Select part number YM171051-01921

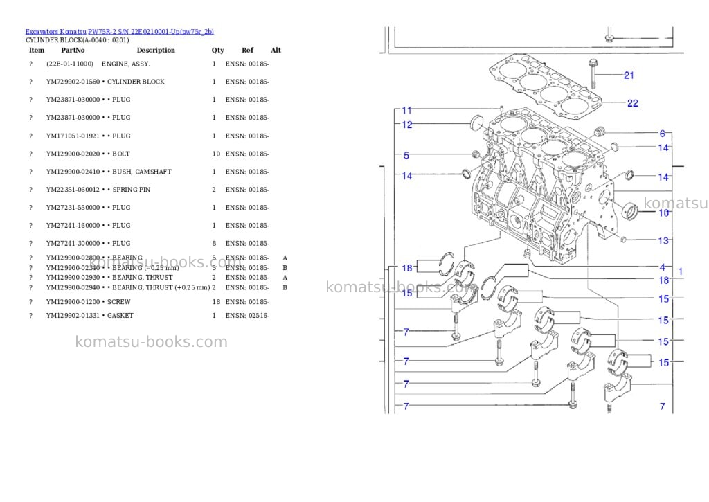(x=73, y=136)
